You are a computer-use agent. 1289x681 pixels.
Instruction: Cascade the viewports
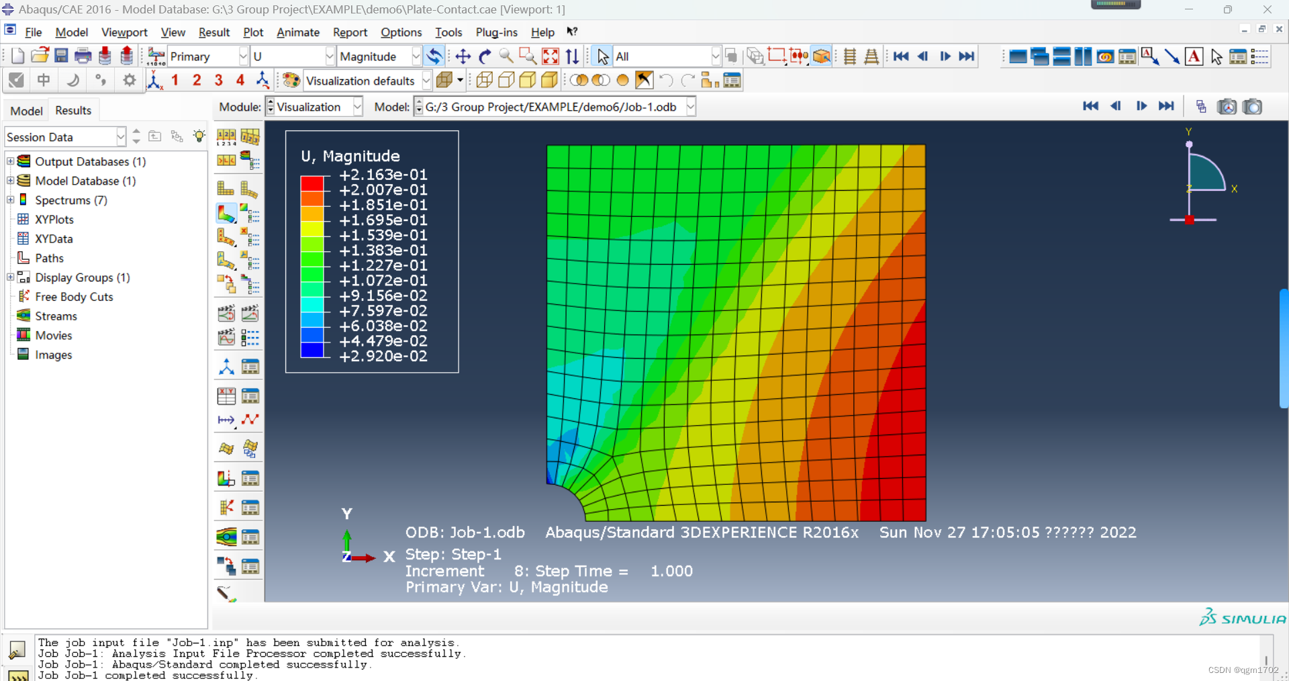[x=1039, y=56]
